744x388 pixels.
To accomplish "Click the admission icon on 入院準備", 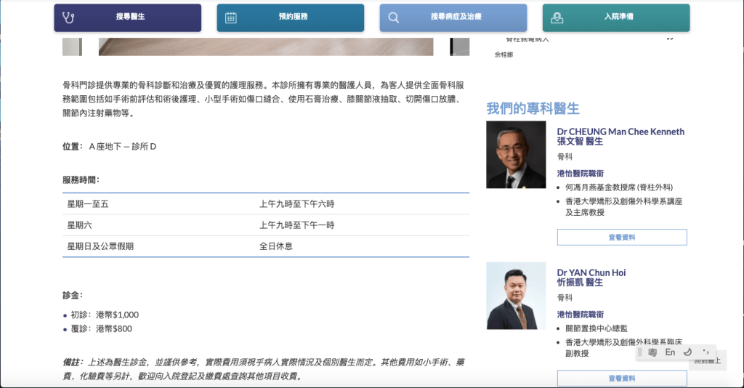I will point(557,17).
